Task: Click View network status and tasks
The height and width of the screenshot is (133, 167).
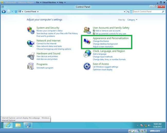Action: 49,46
